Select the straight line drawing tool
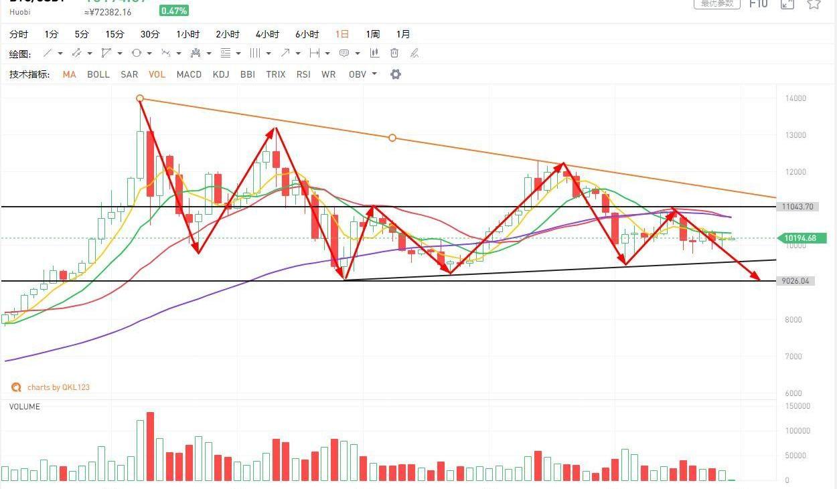This screenshot has height=489, width=837. pos(48,54)
